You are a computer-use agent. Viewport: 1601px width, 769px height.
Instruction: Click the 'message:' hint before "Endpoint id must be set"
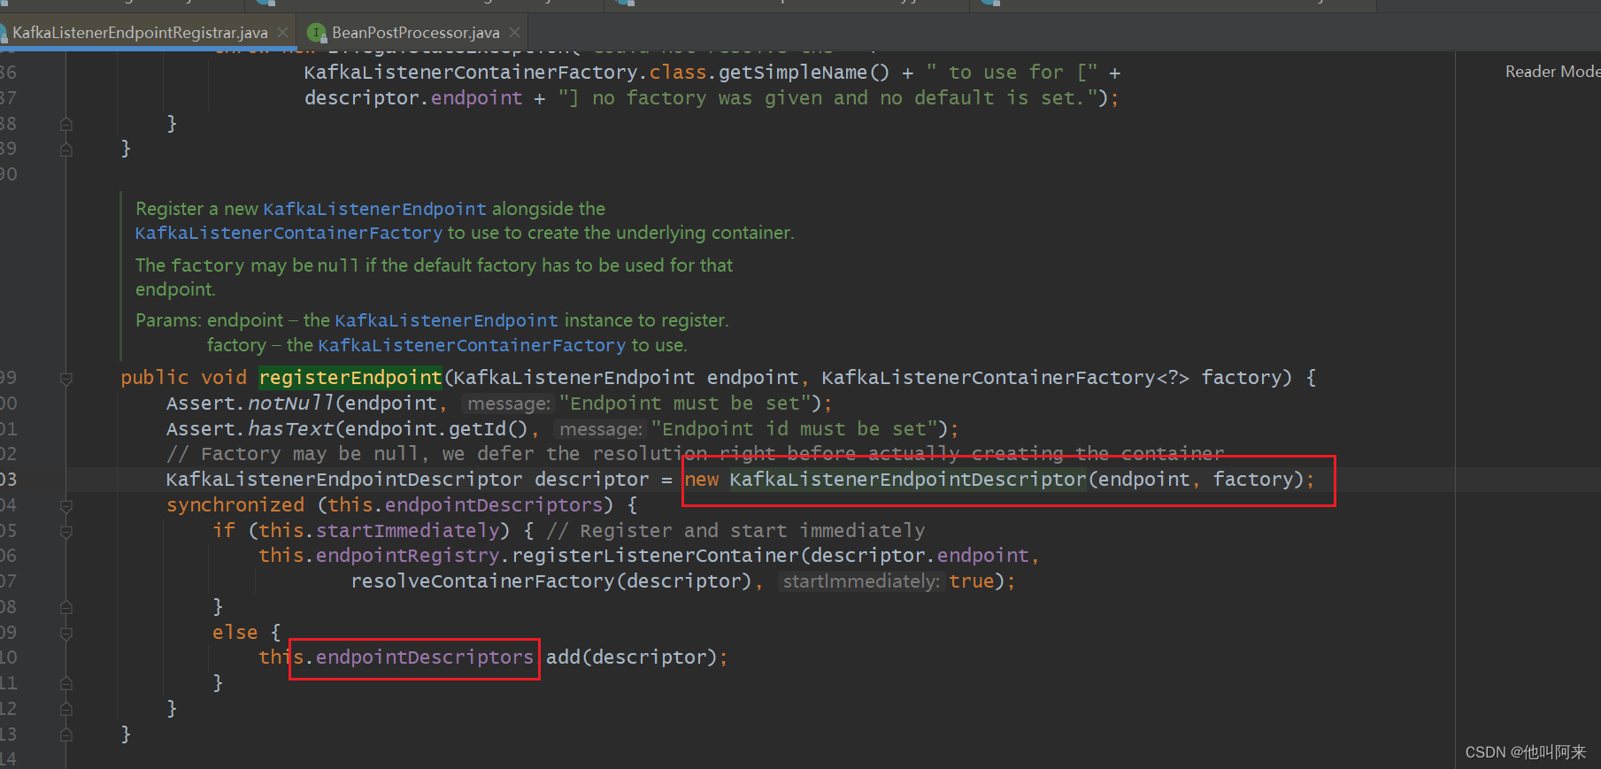601,429
